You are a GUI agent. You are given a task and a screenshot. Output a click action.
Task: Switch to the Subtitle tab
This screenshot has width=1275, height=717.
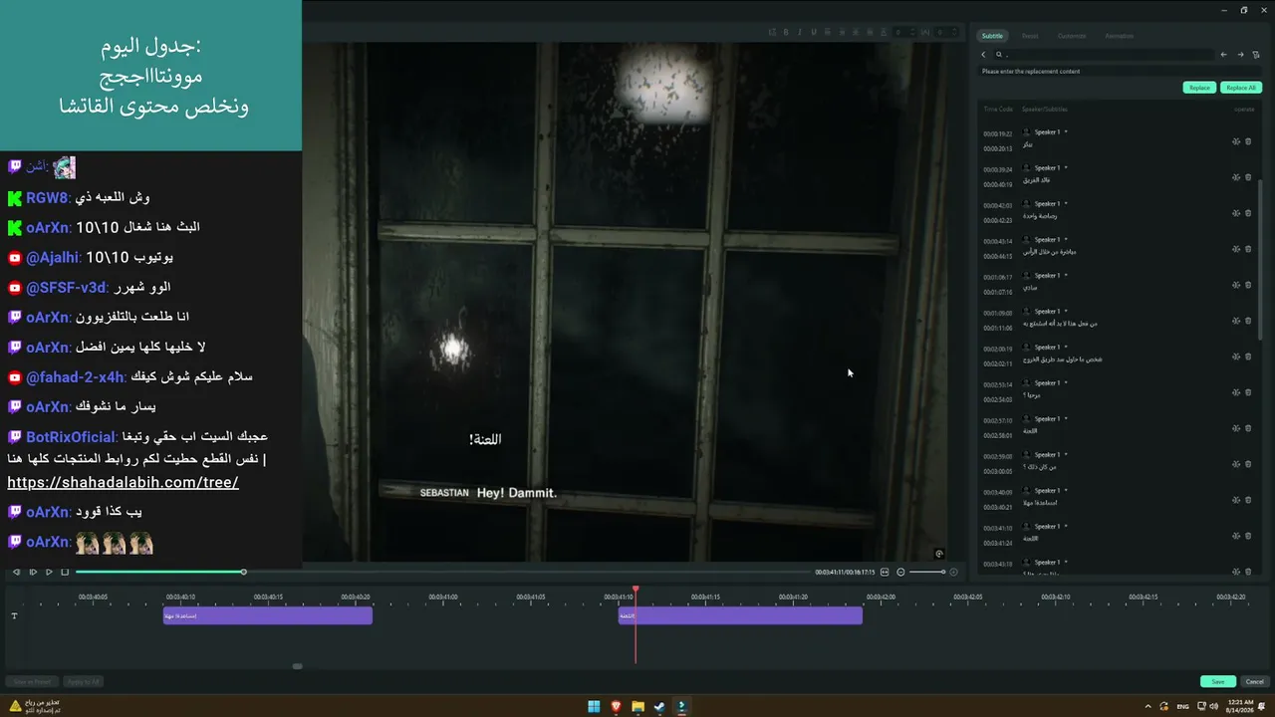(x=992, y=36)
